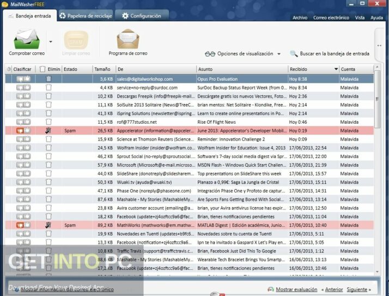
Task: Click thumbs rating icon for Descargas Freepik row
Action: [x=23, y=96]
